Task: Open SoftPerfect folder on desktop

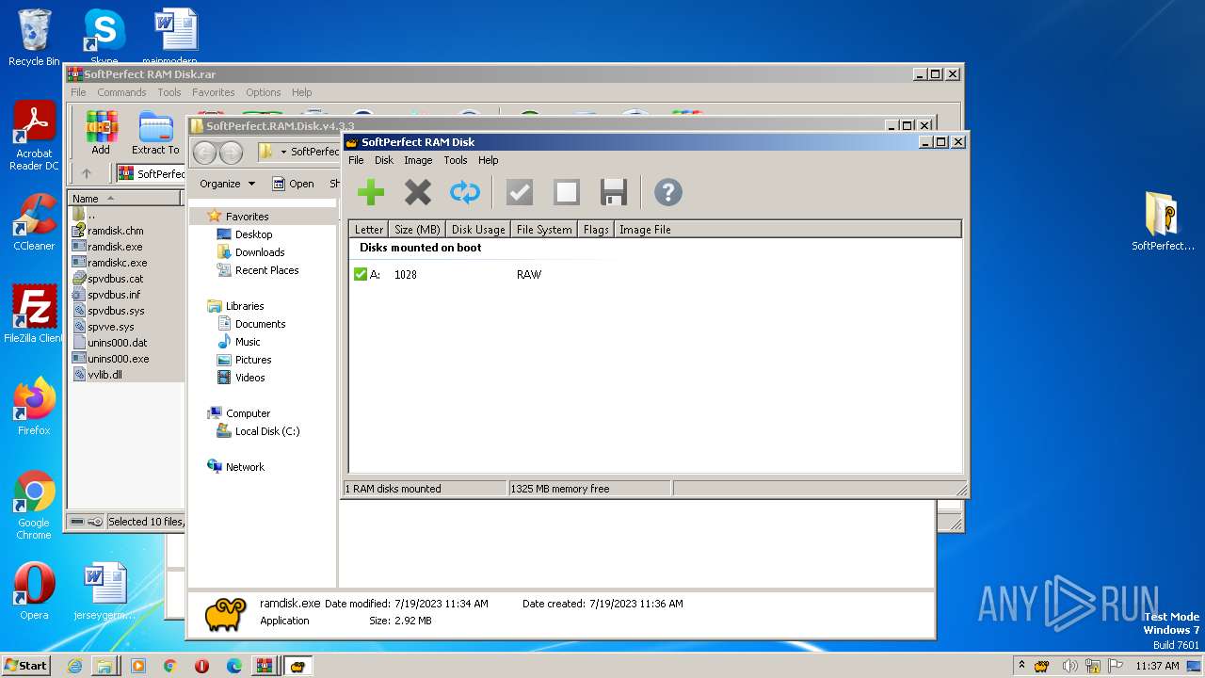Action: coord(1163,221)
